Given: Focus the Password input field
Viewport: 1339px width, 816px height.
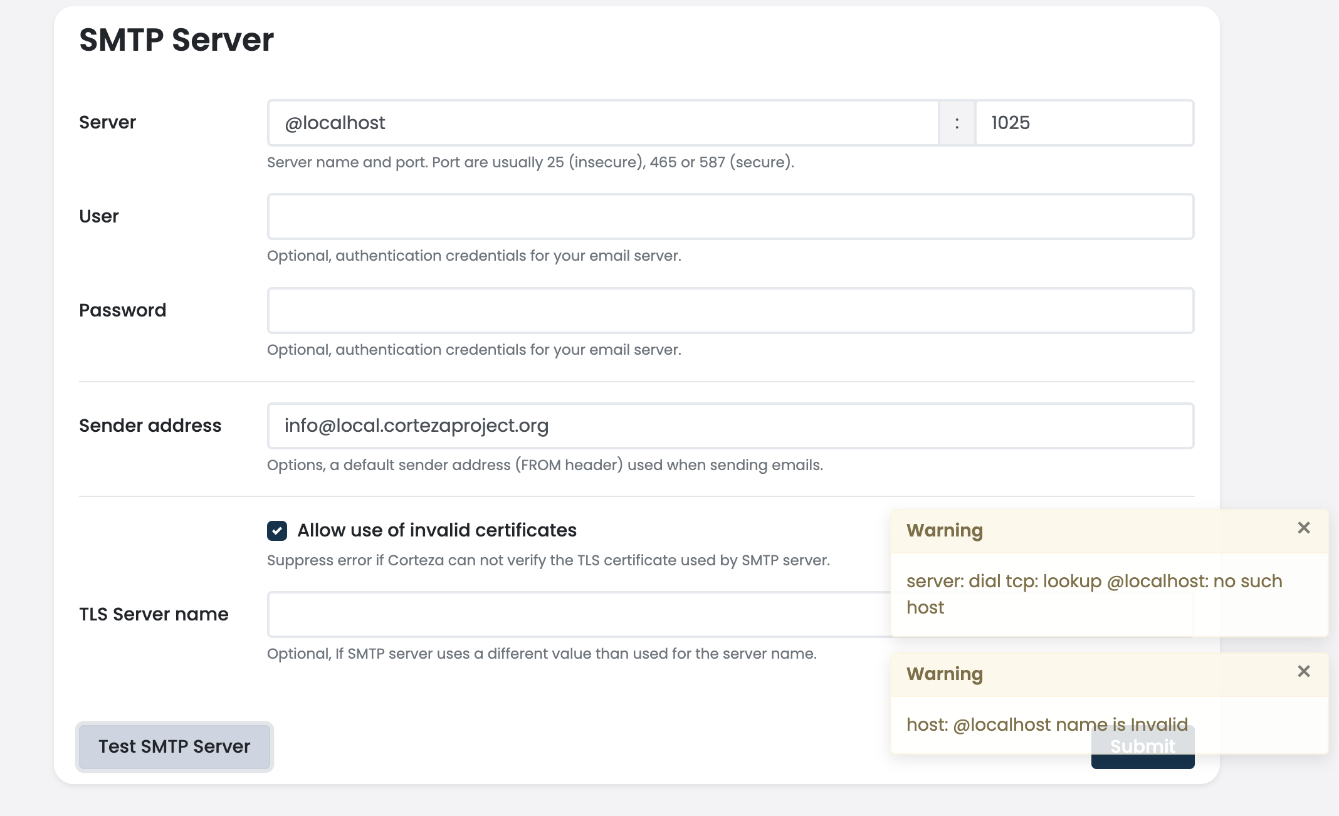Looking at the screenshot, I should pos(730,310).
